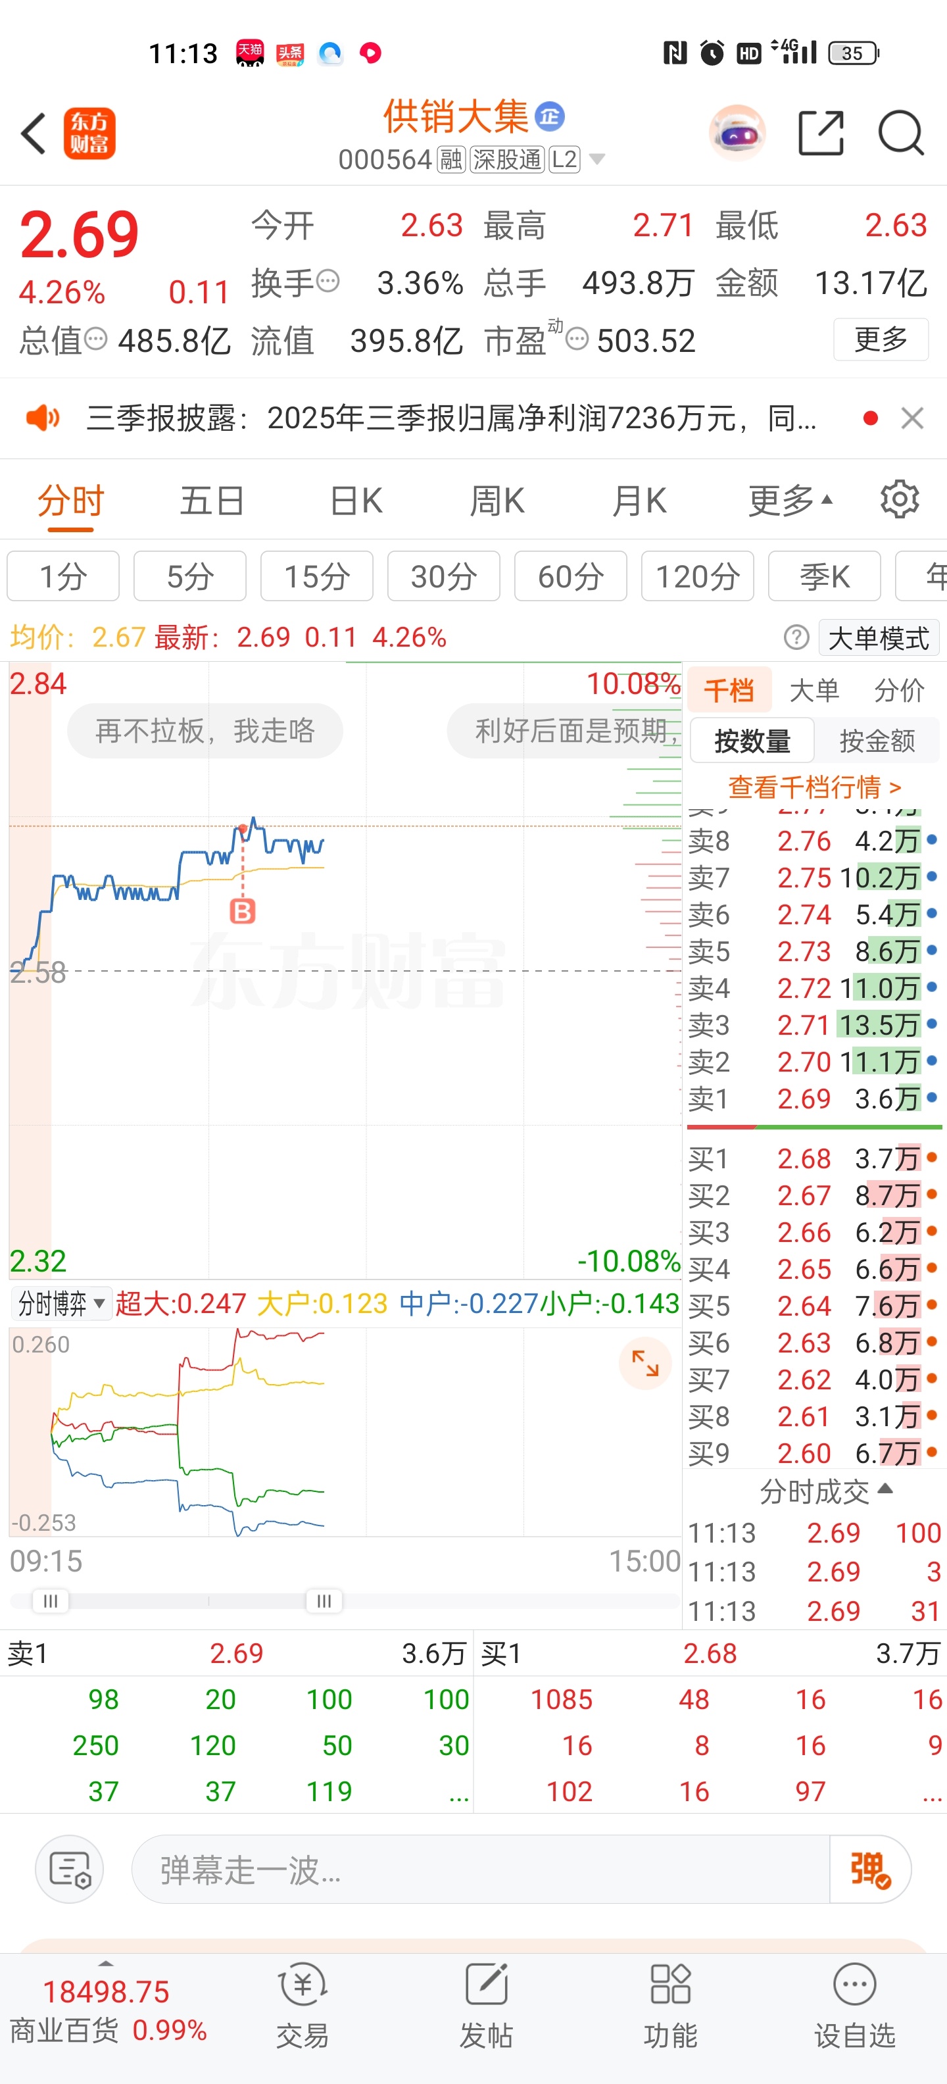Tap the 查看千档行情 link
The image size is (947, 2084).
tap(813, 786)
